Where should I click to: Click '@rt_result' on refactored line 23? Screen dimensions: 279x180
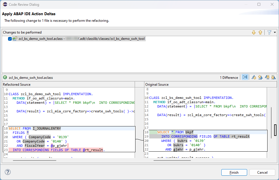pyautogui.click(x=93, y=150)
